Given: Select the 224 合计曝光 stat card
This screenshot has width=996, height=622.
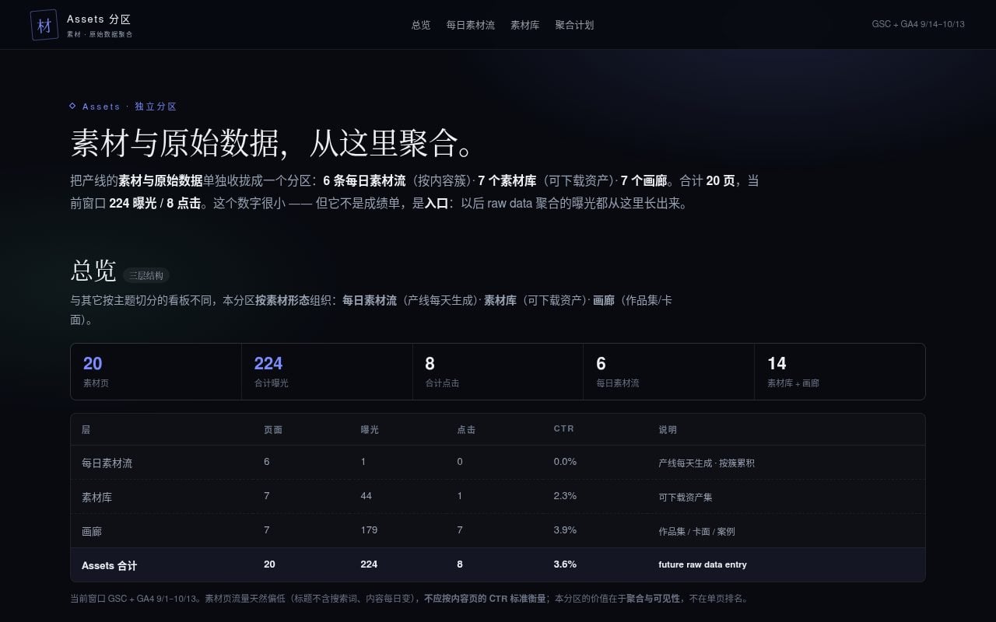Looking at the screenshot, I should 327,372.
